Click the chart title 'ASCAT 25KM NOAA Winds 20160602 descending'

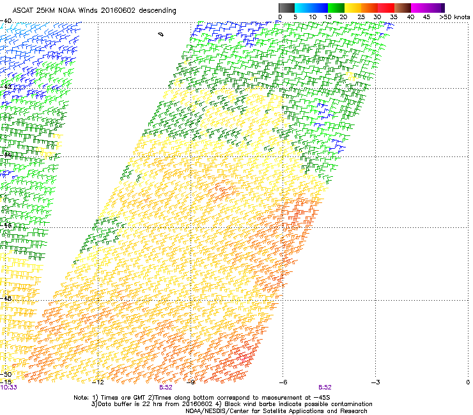94,11
